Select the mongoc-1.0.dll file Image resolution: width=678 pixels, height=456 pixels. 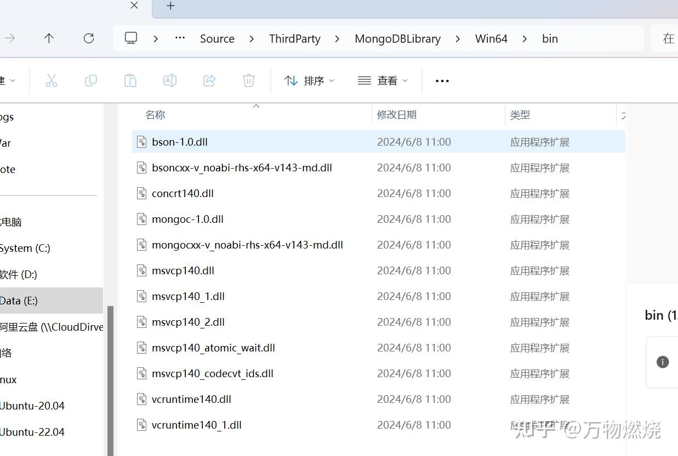tap(187, 218)
